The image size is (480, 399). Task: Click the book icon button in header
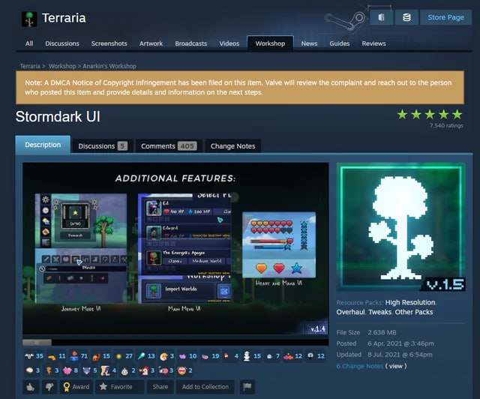tap(381, 17)
